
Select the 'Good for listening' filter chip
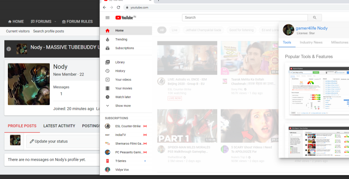[x=241, y=30]
